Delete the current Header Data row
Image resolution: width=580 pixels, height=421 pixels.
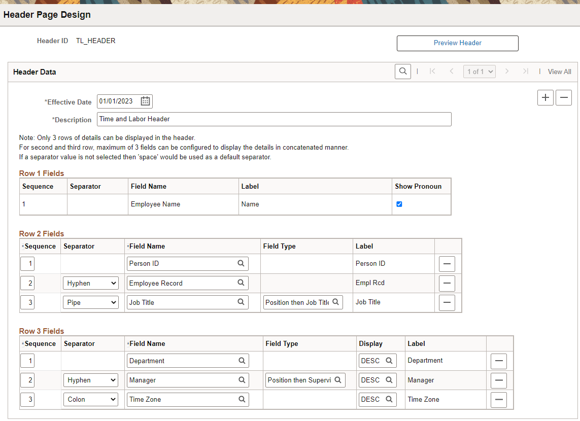pos(564,97)
